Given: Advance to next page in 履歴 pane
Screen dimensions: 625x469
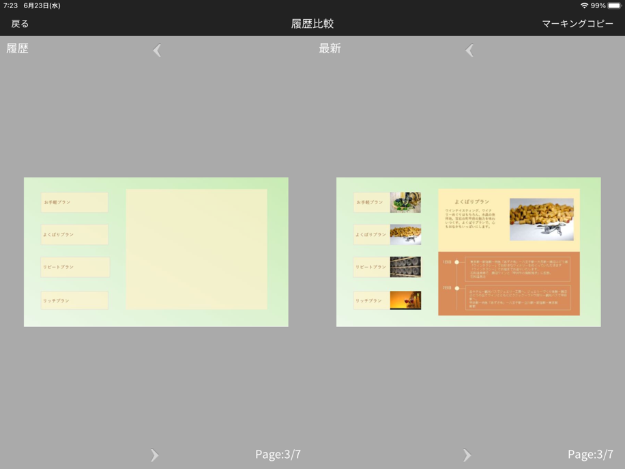Looking at the screenshot, I should [154, 455].
